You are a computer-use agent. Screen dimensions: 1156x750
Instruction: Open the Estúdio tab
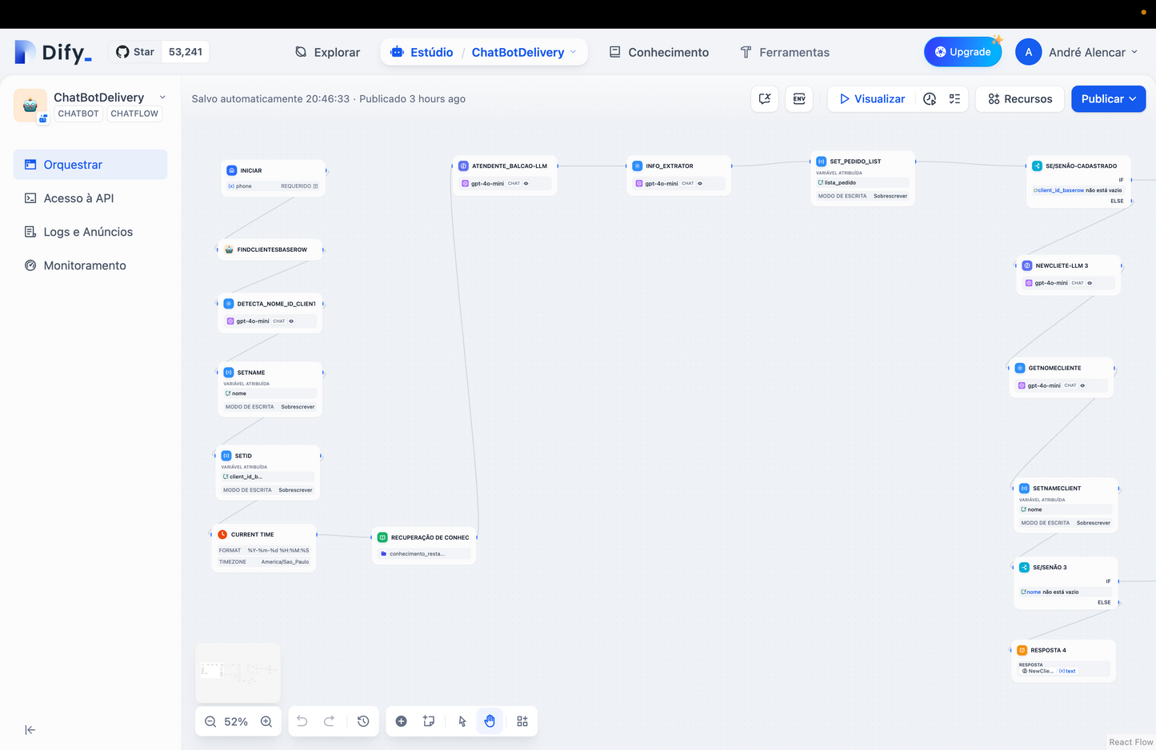pos(422,52)
